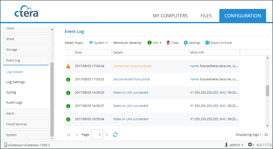Screen dimensions: 273x149
Task: Click the System topic wrench icon
Action: (x=91, y=43)
